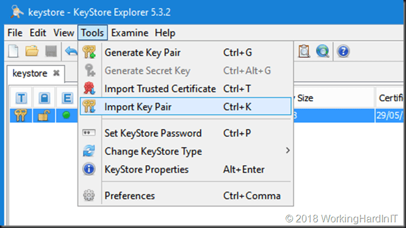Click the KeyStore Explorer app title icon
The width and height of the screenshot is (406, 228).
(x=17, y=12)
